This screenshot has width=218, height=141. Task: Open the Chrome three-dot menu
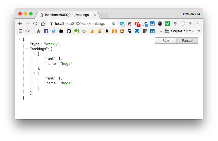pos(198,24)
